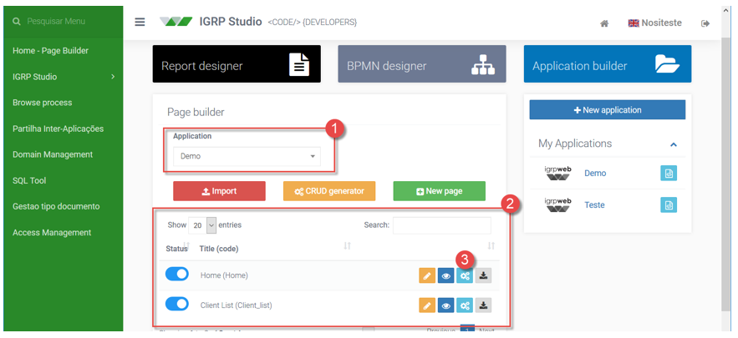This screenshot has width=738, height=338.
Task: Edit Client List page with pencil icon
Action: 427,305
